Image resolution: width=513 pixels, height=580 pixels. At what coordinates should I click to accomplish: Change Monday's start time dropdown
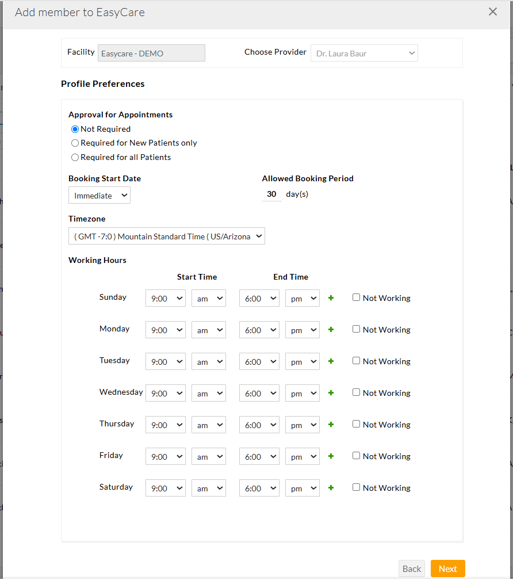tap(165, 329)
